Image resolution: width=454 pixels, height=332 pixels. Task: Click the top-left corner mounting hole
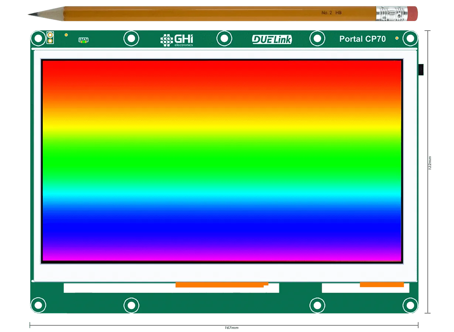(38, 38)
